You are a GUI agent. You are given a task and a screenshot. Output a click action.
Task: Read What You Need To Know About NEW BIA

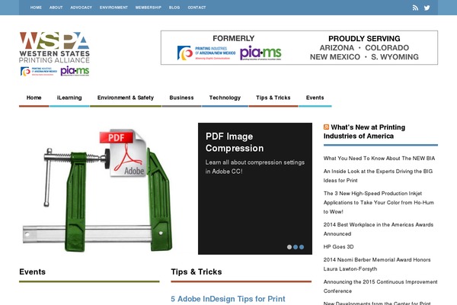[379, 159]
